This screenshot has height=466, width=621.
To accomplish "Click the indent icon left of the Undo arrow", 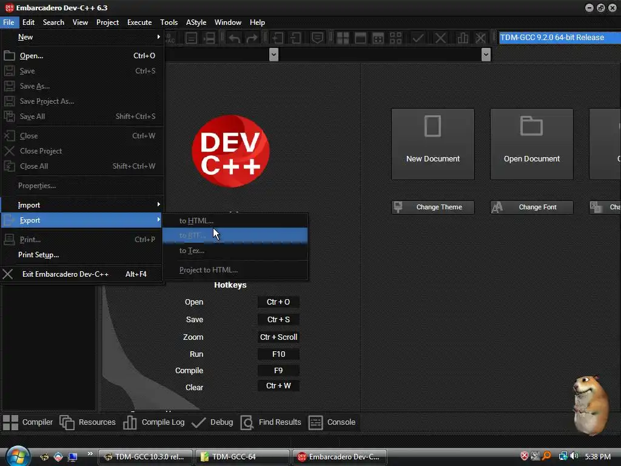I will click(209, 38).
